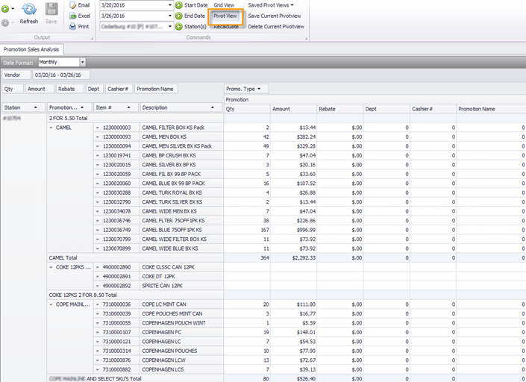Image resolution: width=526 pixels, height=382 pixels.
Task: Click Delete Current Pivotview
Action: (x=276, y=27)
